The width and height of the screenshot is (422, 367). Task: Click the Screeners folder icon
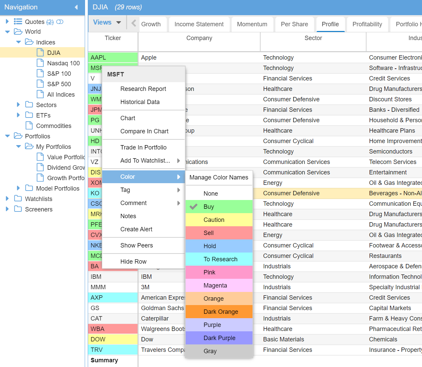coord(18,209)
